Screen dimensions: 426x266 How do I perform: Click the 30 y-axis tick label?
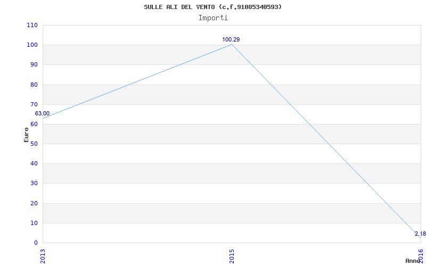pos(34,183)
